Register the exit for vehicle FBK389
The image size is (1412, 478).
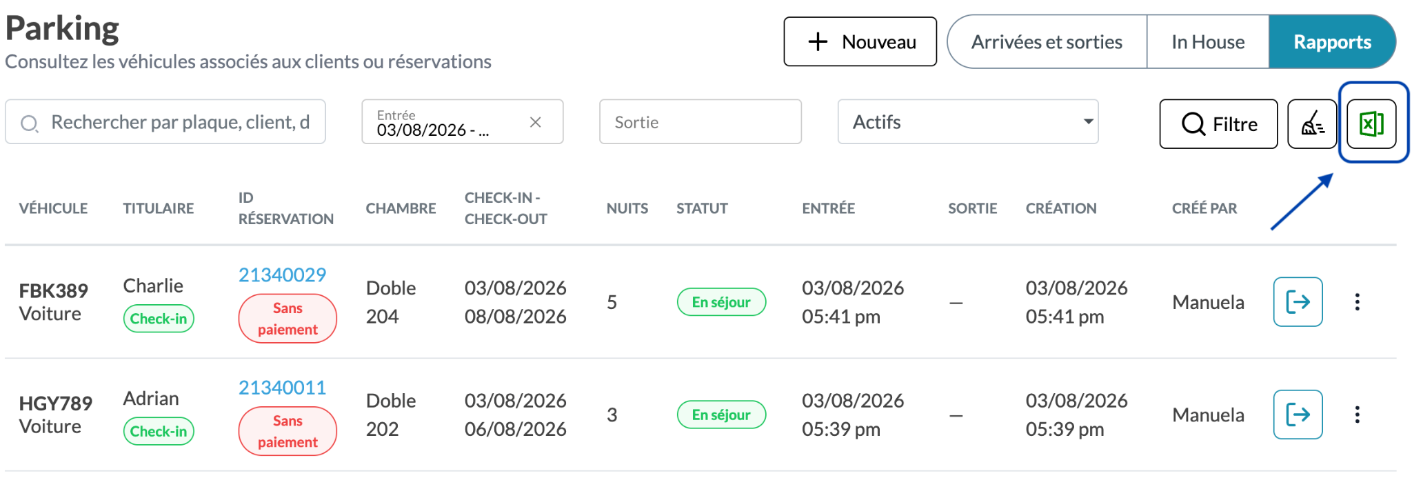click(1298, 302)
